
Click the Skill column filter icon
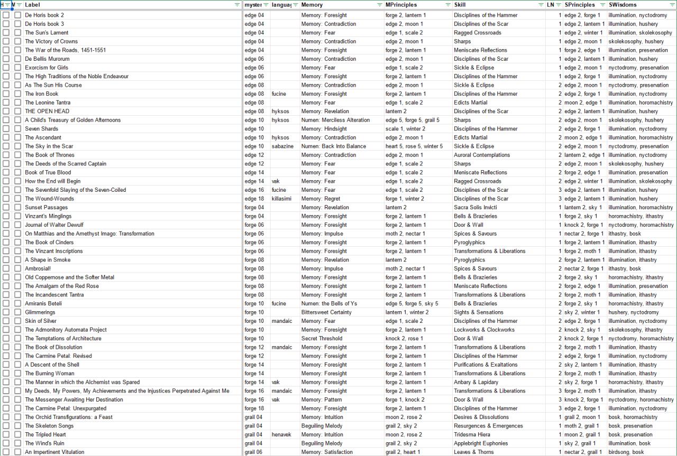coord(540,5)
